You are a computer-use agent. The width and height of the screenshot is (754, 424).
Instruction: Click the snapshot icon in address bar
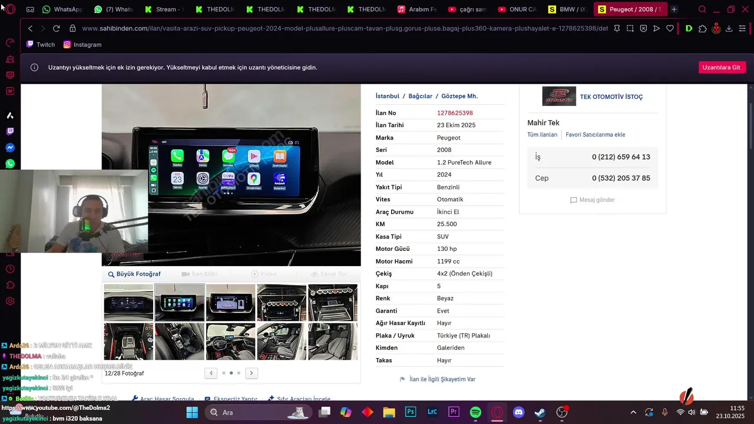630,28
